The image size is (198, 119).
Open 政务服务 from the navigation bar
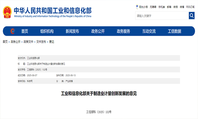[123, 31]
